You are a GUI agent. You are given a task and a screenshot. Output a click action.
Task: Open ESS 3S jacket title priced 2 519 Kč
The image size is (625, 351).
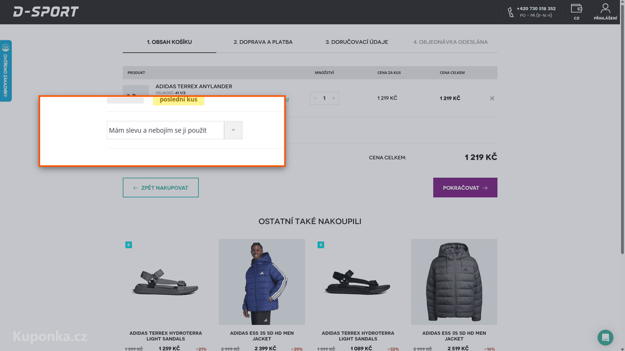(454, 336)
